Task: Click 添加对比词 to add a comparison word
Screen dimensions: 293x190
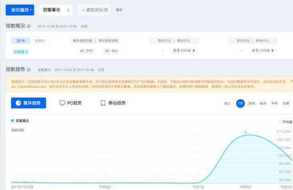Action: coord(94,10)
